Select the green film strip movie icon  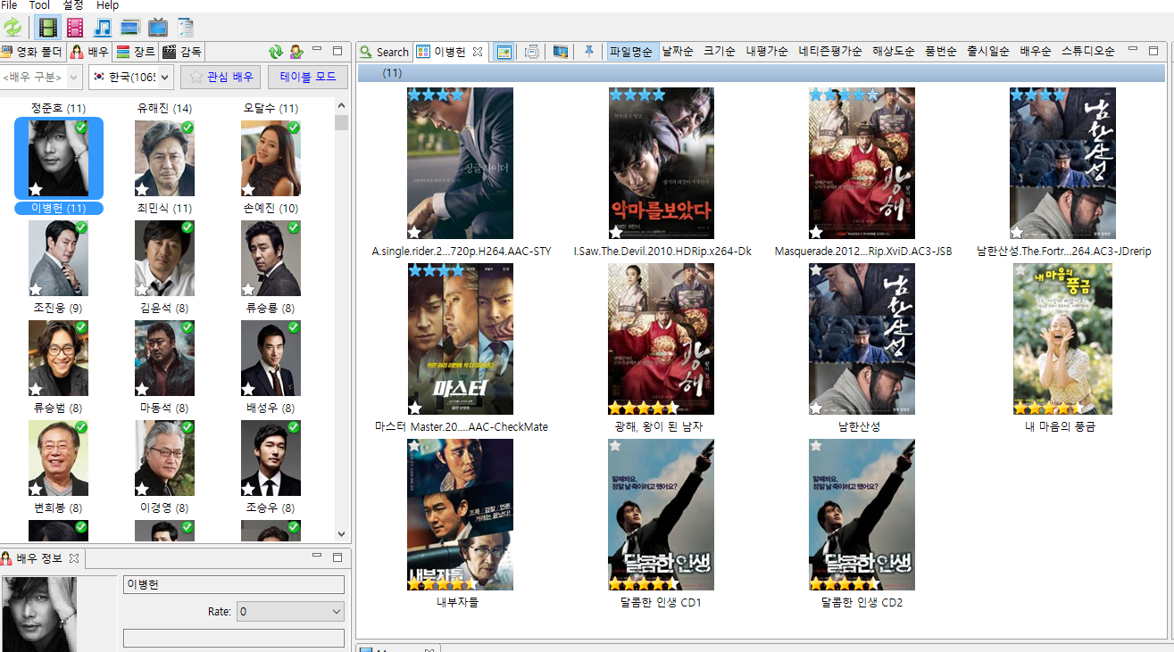(x=47, y=28)
